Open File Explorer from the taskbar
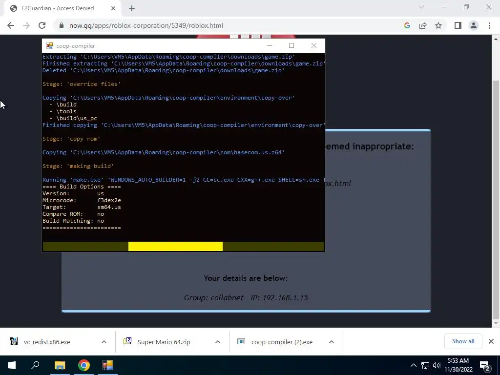Screen dimensions: 500x375 [x=60, y=365]
